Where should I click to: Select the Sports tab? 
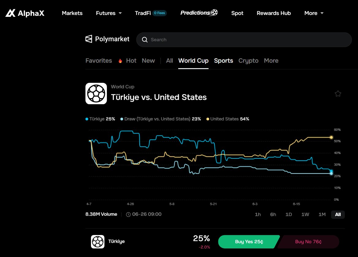point(224,61)
